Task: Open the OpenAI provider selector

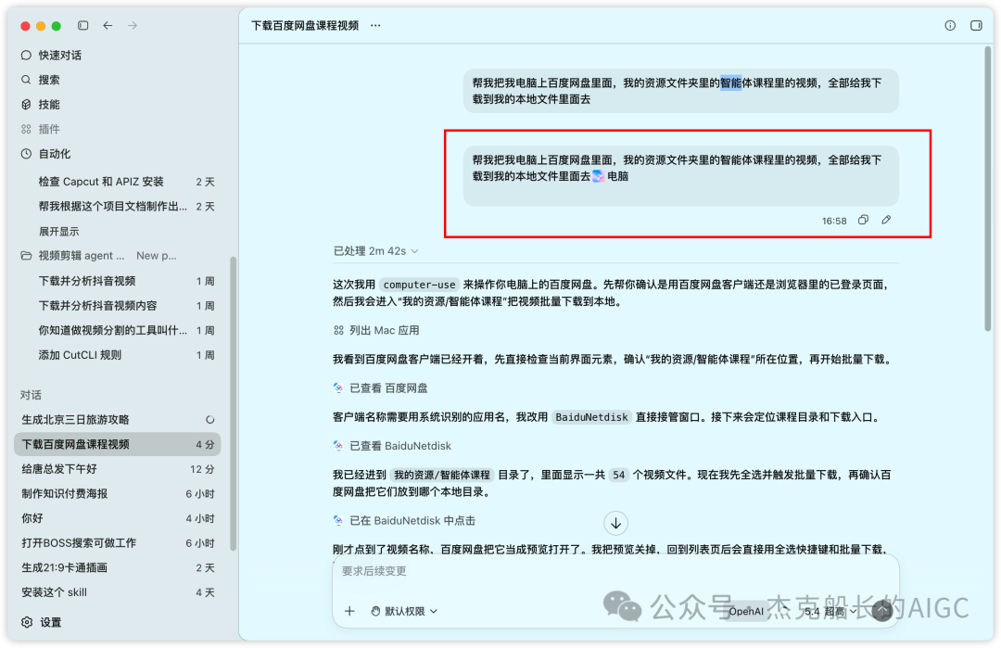Action: [x=746, y=612]
